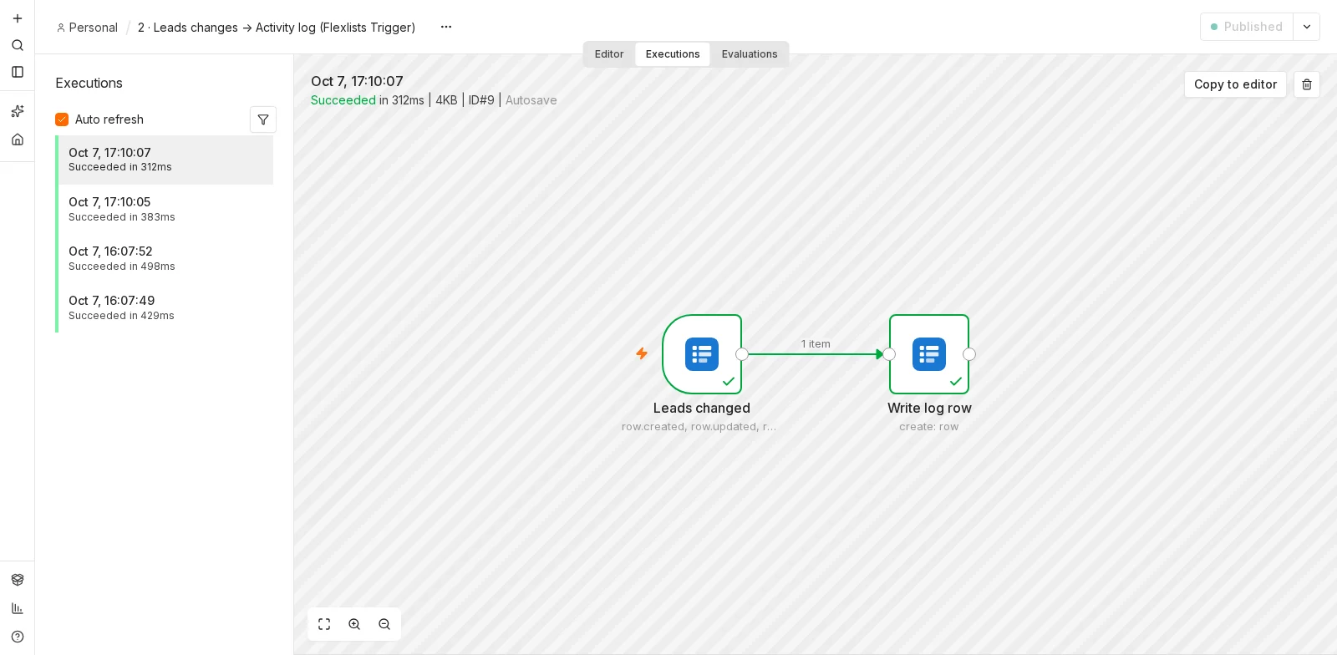Click the Published status button
The width and height of the screenshot is (1337, 655).
click(x=1247, y=27)
